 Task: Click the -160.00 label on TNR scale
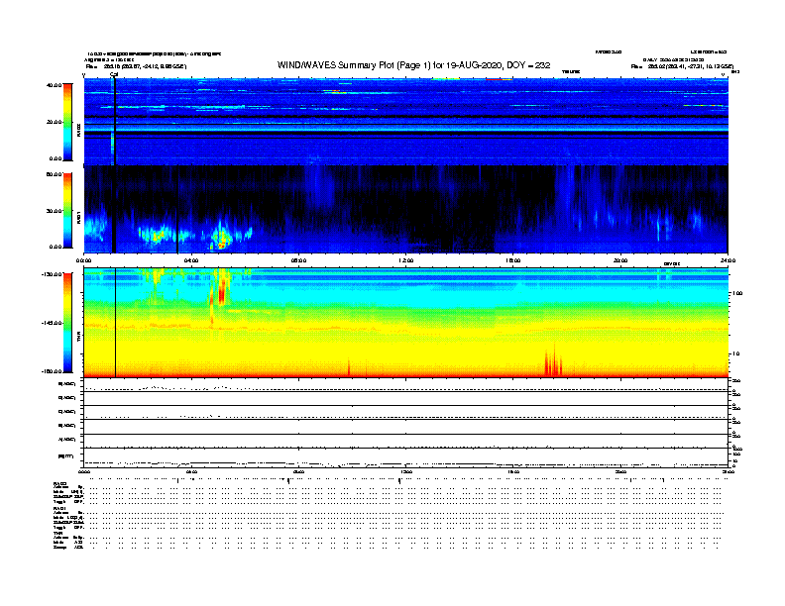[53, 371]
